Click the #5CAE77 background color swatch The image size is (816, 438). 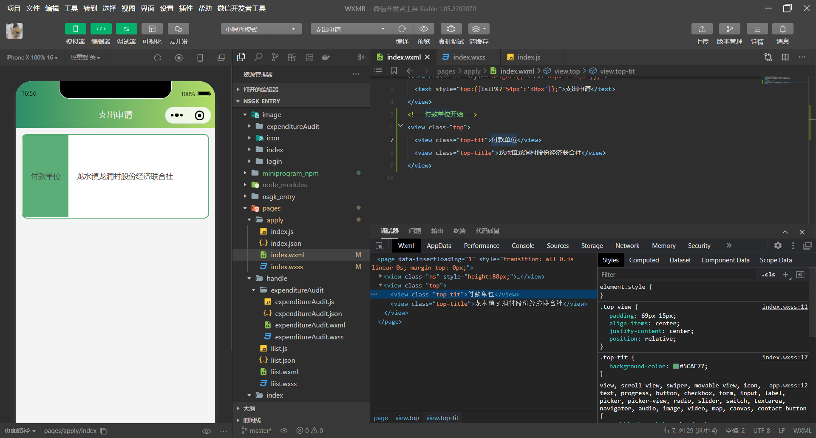click(x=676, y=367)
